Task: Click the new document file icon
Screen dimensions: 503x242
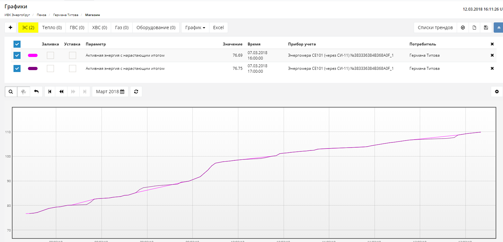Action: (474, 28)
